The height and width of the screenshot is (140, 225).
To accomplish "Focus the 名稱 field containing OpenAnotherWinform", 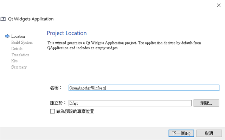I will click(144, 88).
